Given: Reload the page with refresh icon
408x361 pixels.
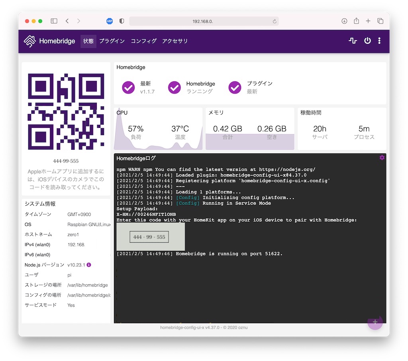Looking at the screenshot, I should (x=274, y=22).
